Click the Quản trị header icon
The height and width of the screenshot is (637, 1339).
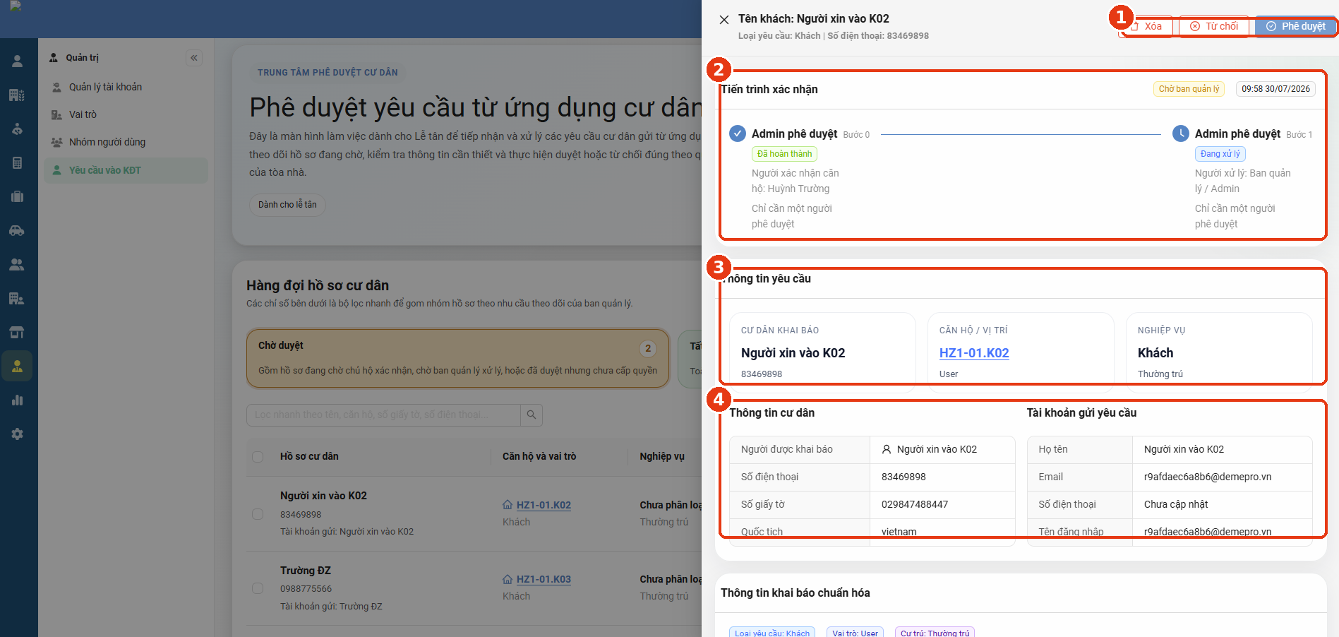click(54, 58)
